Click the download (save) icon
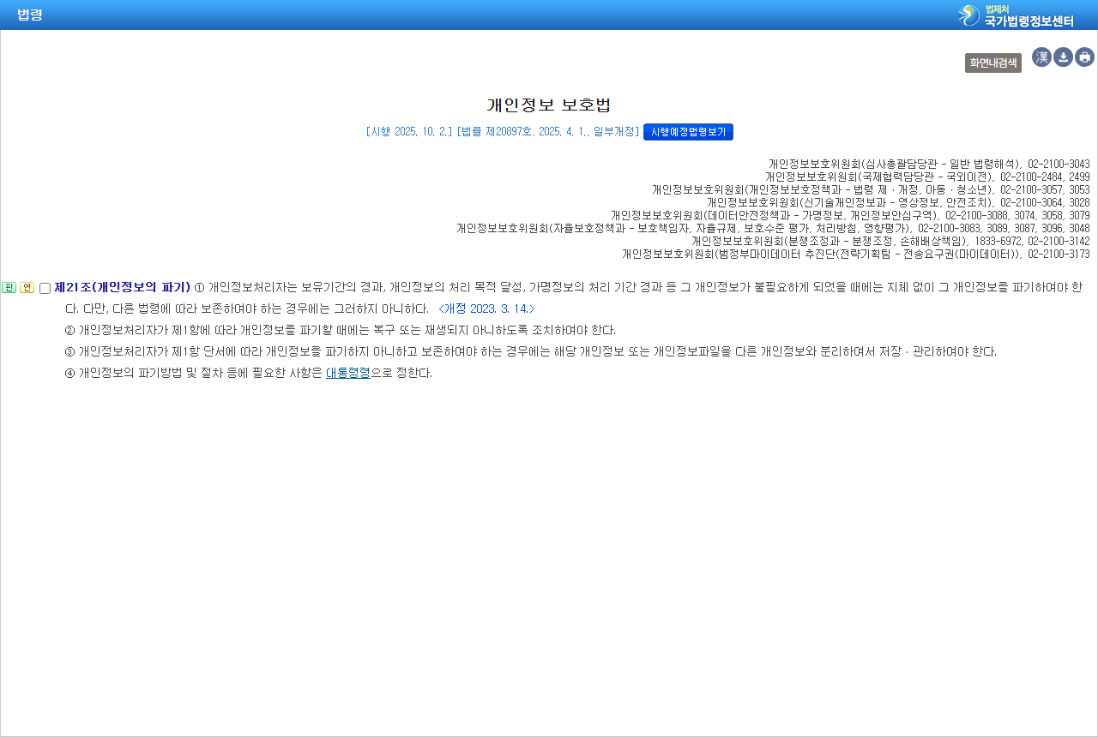 coord(1063,57)
